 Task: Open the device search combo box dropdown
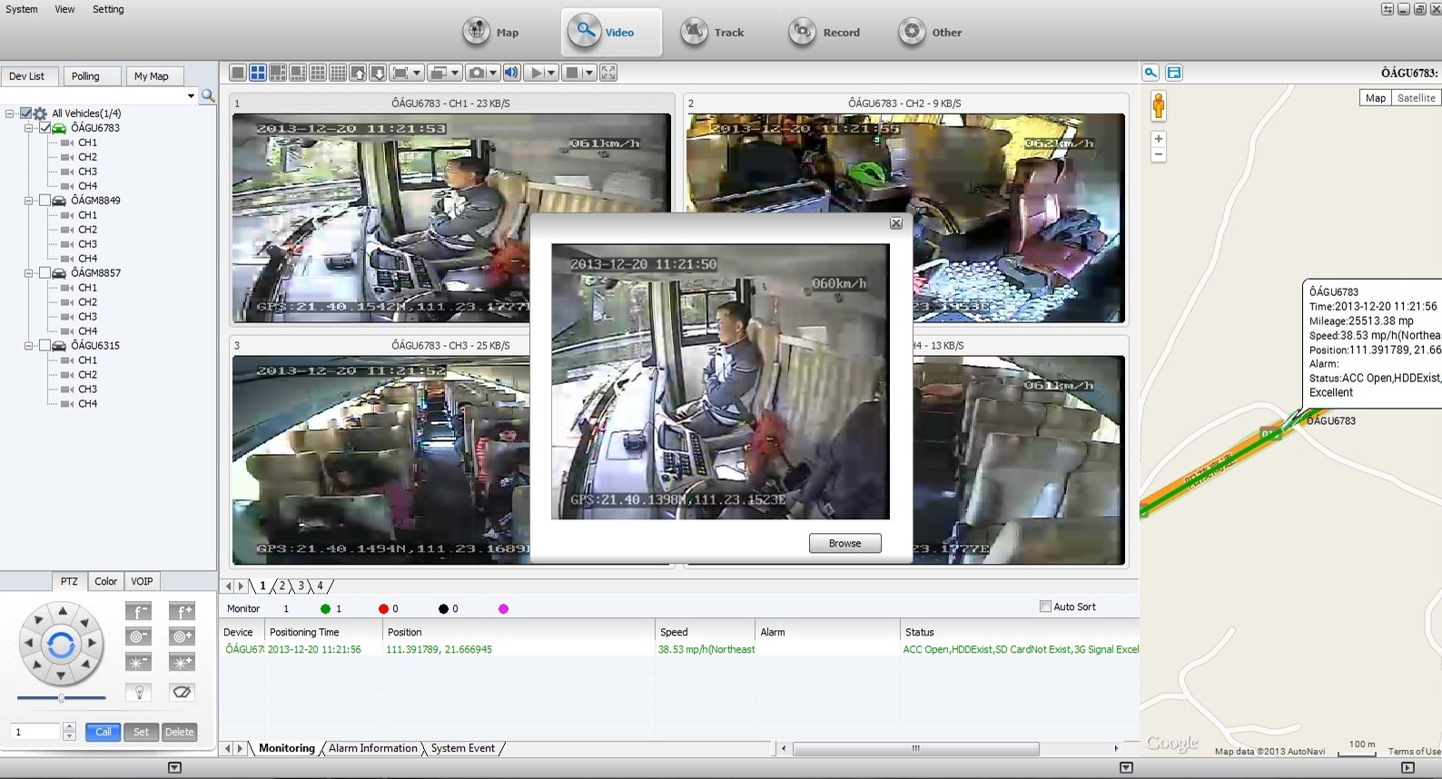[x=191, y=95]
